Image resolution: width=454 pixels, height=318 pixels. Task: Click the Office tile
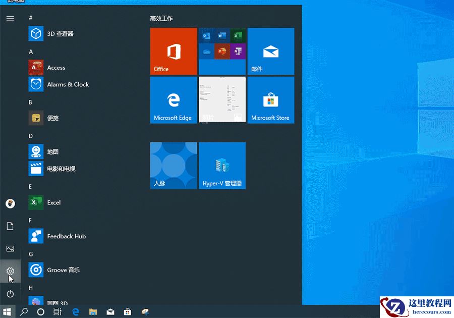(x=174, y=51)
